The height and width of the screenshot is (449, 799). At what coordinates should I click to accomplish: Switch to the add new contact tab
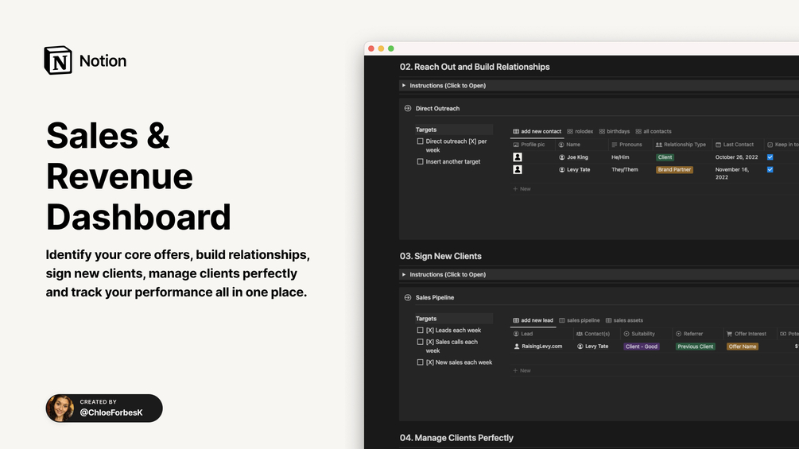click(x=537, y=131)
